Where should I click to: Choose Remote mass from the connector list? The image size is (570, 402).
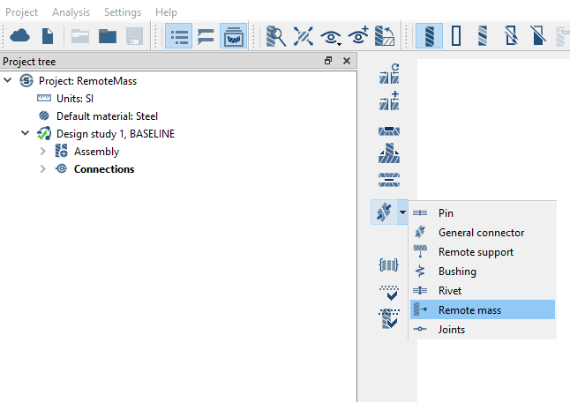click(x=469, y=310)
